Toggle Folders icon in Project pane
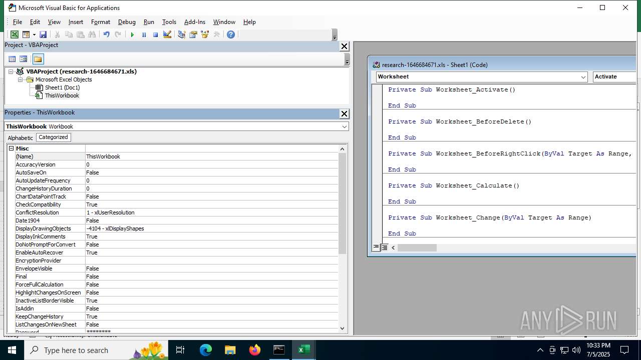Image resolution: width=641 pixels, height=360 pixels. tap(38, 59)
